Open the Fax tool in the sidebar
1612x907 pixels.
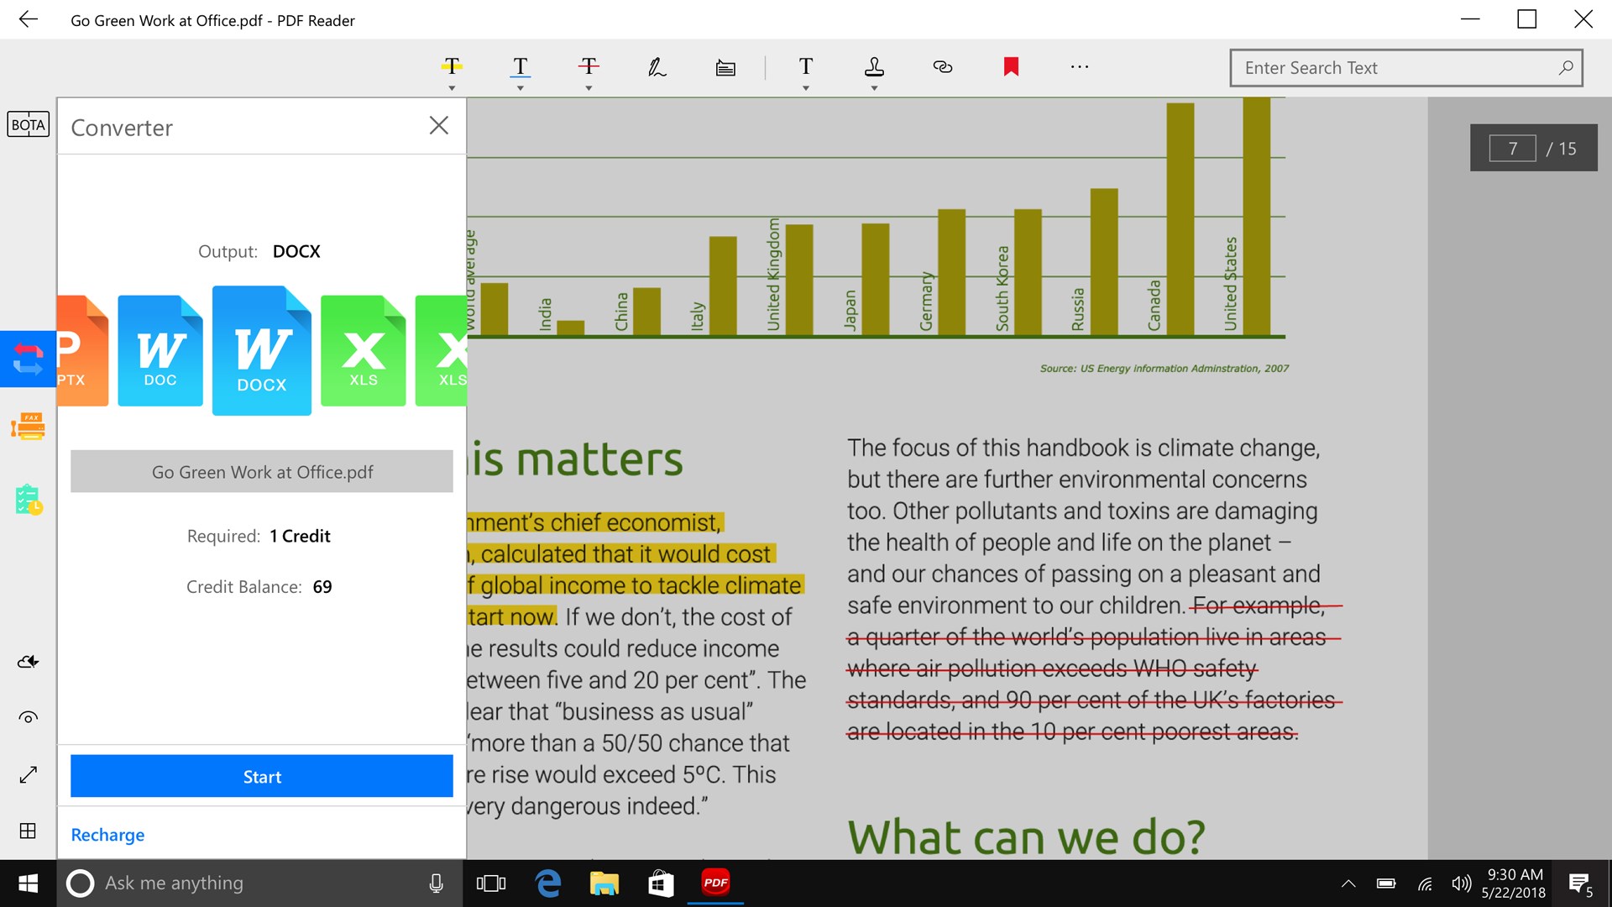point(28,427)
